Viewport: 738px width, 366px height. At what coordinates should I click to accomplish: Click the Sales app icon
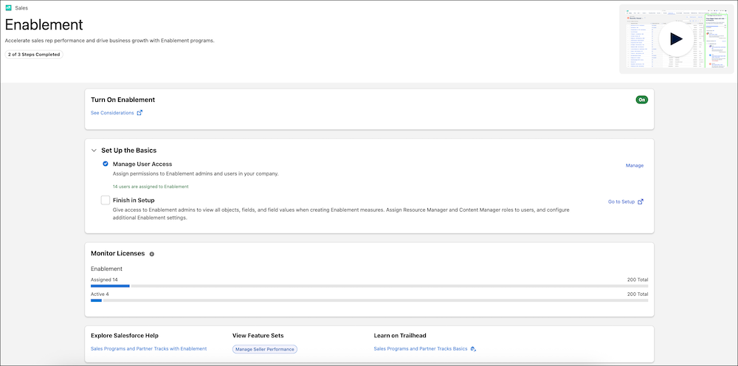pos(8,8)
